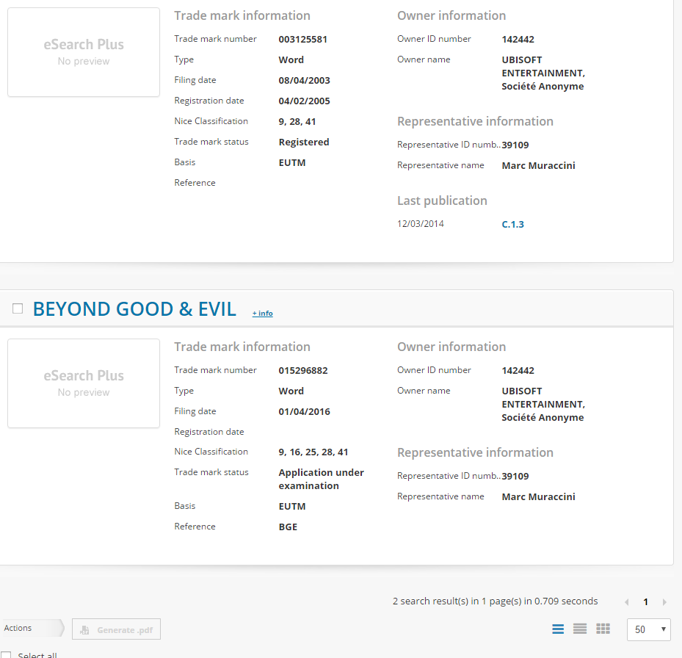Open the preview thumbnail for trade mark 015296882

84,383
